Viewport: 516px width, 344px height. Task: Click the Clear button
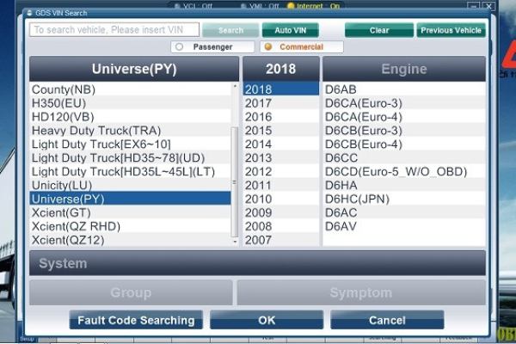click(x=379, y=30)
